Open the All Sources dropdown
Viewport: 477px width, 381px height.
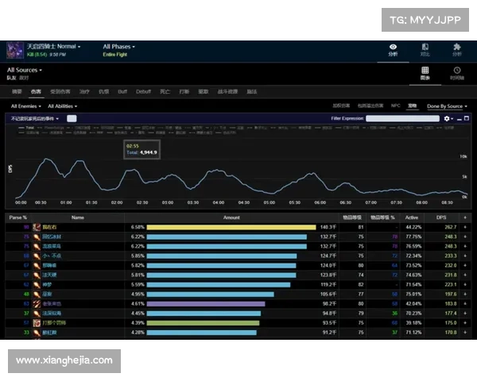pyautogui.click(x=25, y=70)
